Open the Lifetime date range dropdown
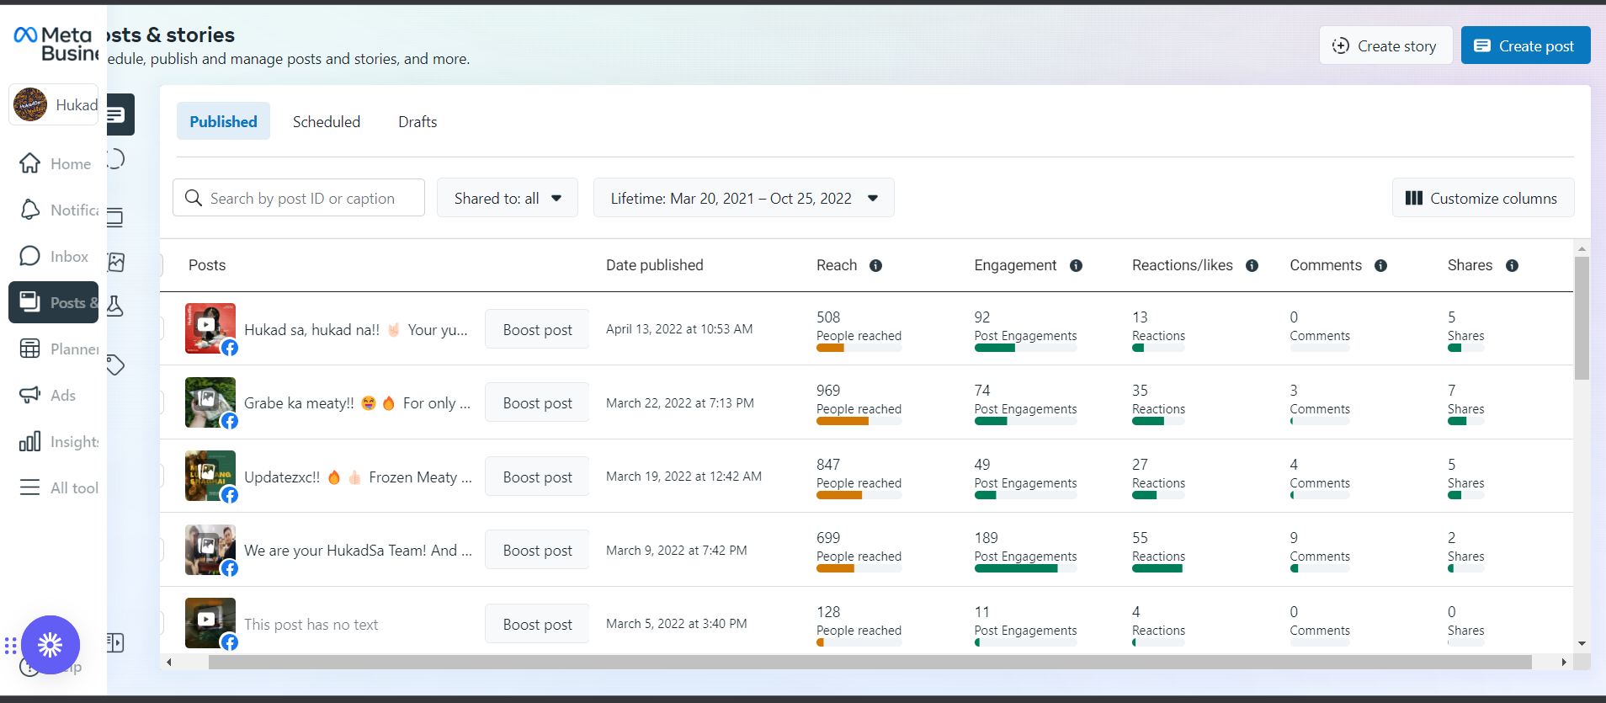Viewport: 1606px width, 703px height. point(743,198)
